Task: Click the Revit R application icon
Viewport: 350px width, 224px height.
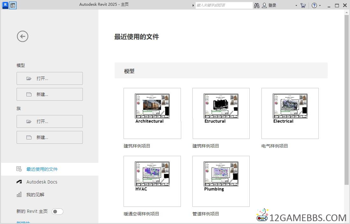Action: [x=5, y=5]
